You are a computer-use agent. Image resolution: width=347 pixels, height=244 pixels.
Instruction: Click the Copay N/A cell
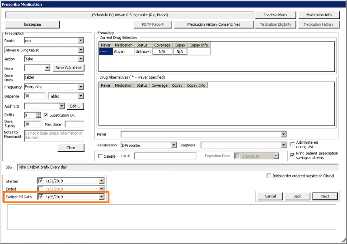pyautogui.click(x=180, y=52)
